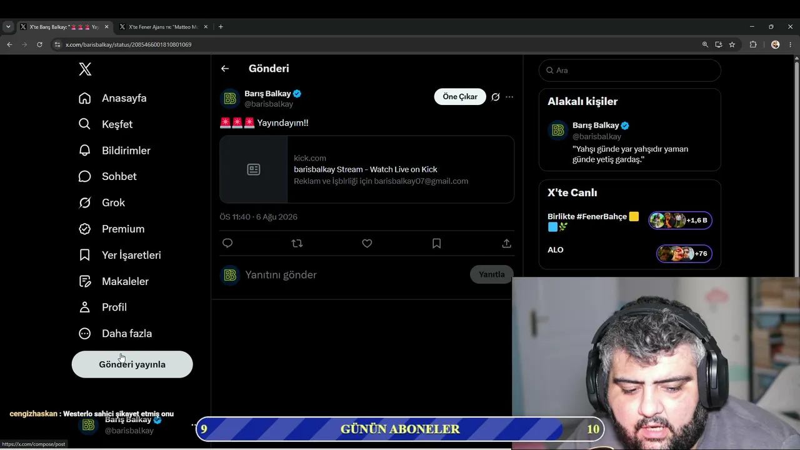Click the Grok icon on the post
The height and width of the screenshot is (450, 800).
pyautogui.click(x=496, y=97)
